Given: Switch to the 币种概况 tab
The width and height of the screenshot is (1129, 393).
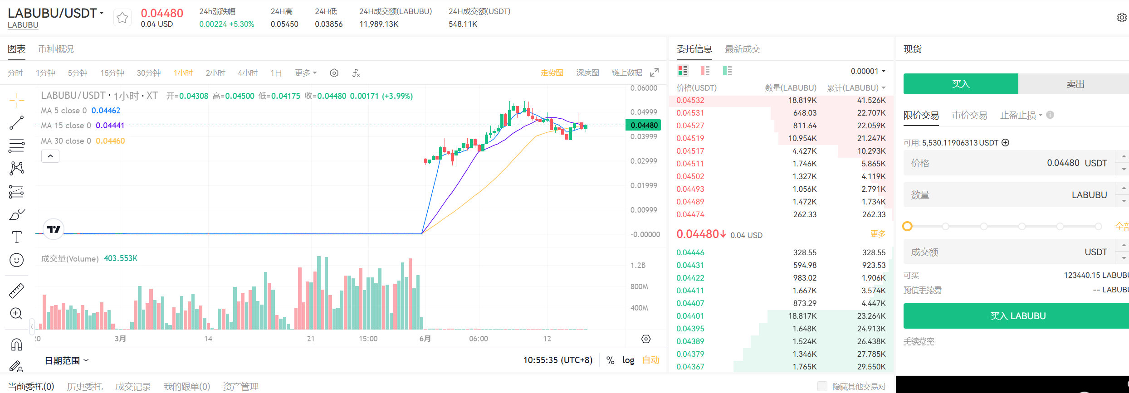Looking at the screenshot, I should click(x=56, y=49).
